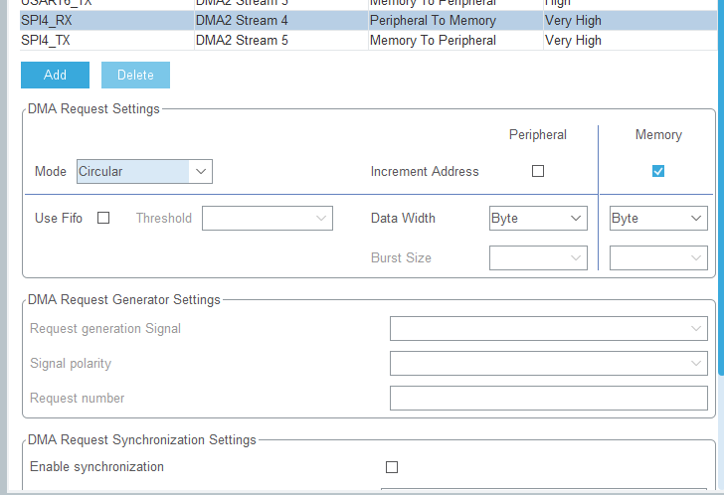724x496 pixels.
Task: Open Peripheral Data Width Byte dropdown
Action: tap(538, 219)
